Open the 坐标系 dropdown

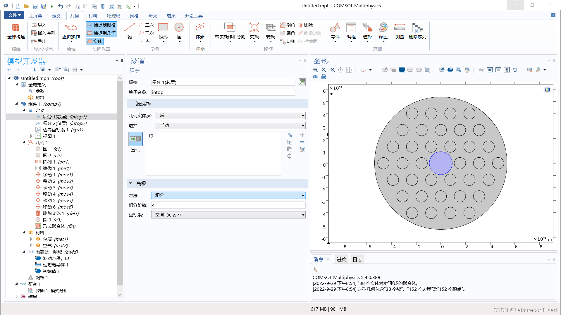[228, 215]
